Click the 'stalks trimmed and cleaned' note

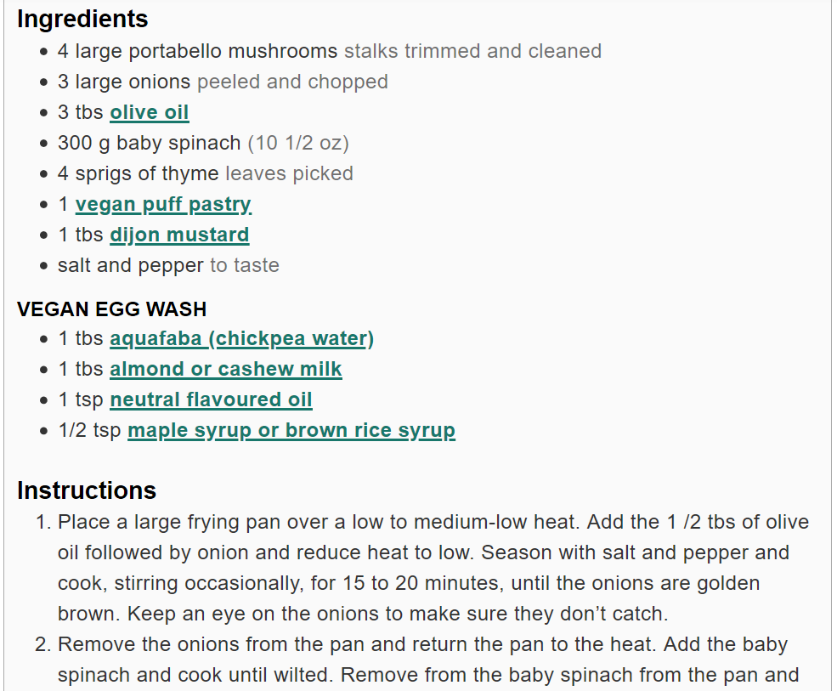(x=473, y=51)
